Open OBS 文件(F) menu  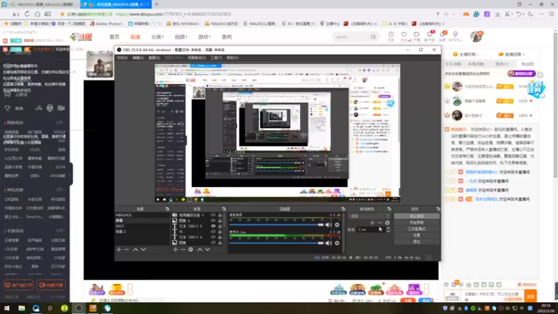pyautogui.click(x=122, y=58)
